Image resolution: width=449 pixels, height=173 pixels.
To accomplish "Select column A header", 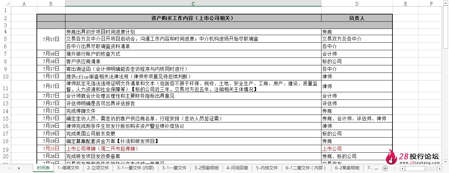I will pyautogui.click(x=24, y=4).
